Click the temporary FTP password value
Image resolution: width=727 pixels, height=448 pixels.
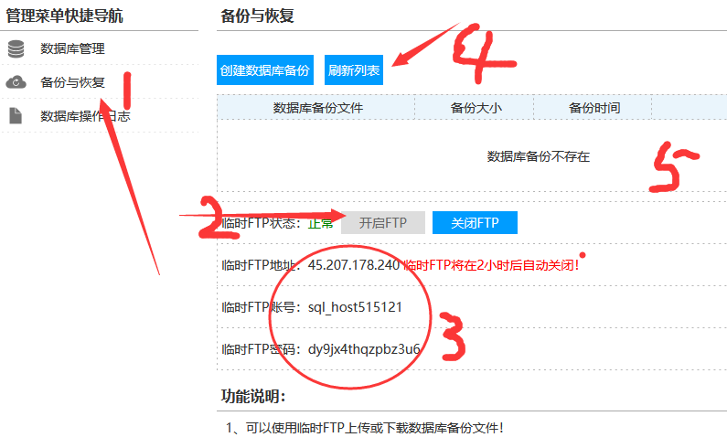click(x=364, y=348)
